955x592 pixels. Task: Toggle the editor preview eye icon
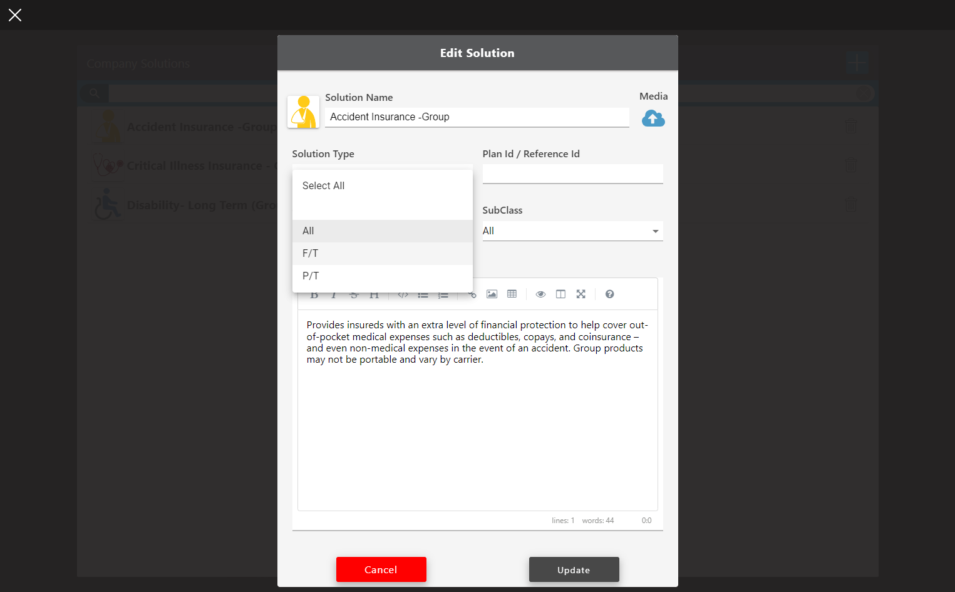541,294
